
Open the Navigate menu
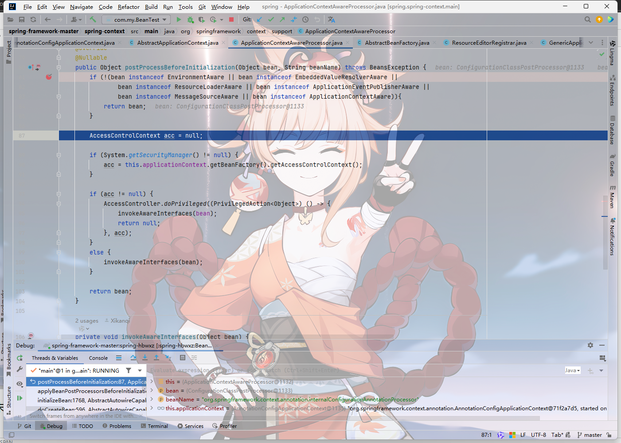(x=82, y=7)
